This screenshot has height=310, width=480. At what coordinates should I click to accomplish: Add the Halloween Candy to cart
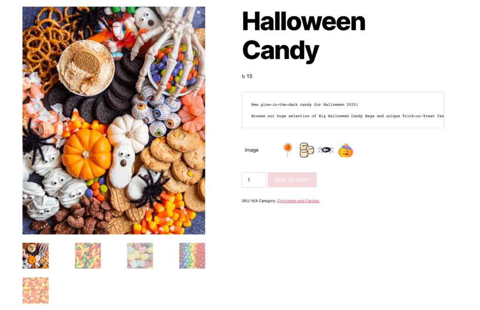[292, 180]
